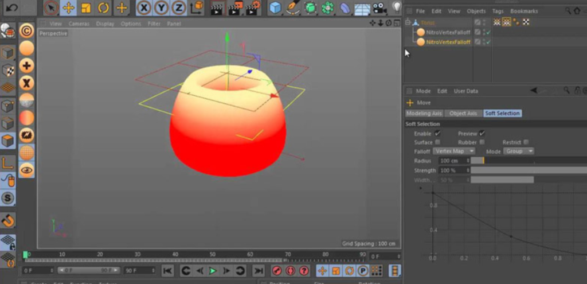Open the viewport Cameras menu

[x=79, y=24]
